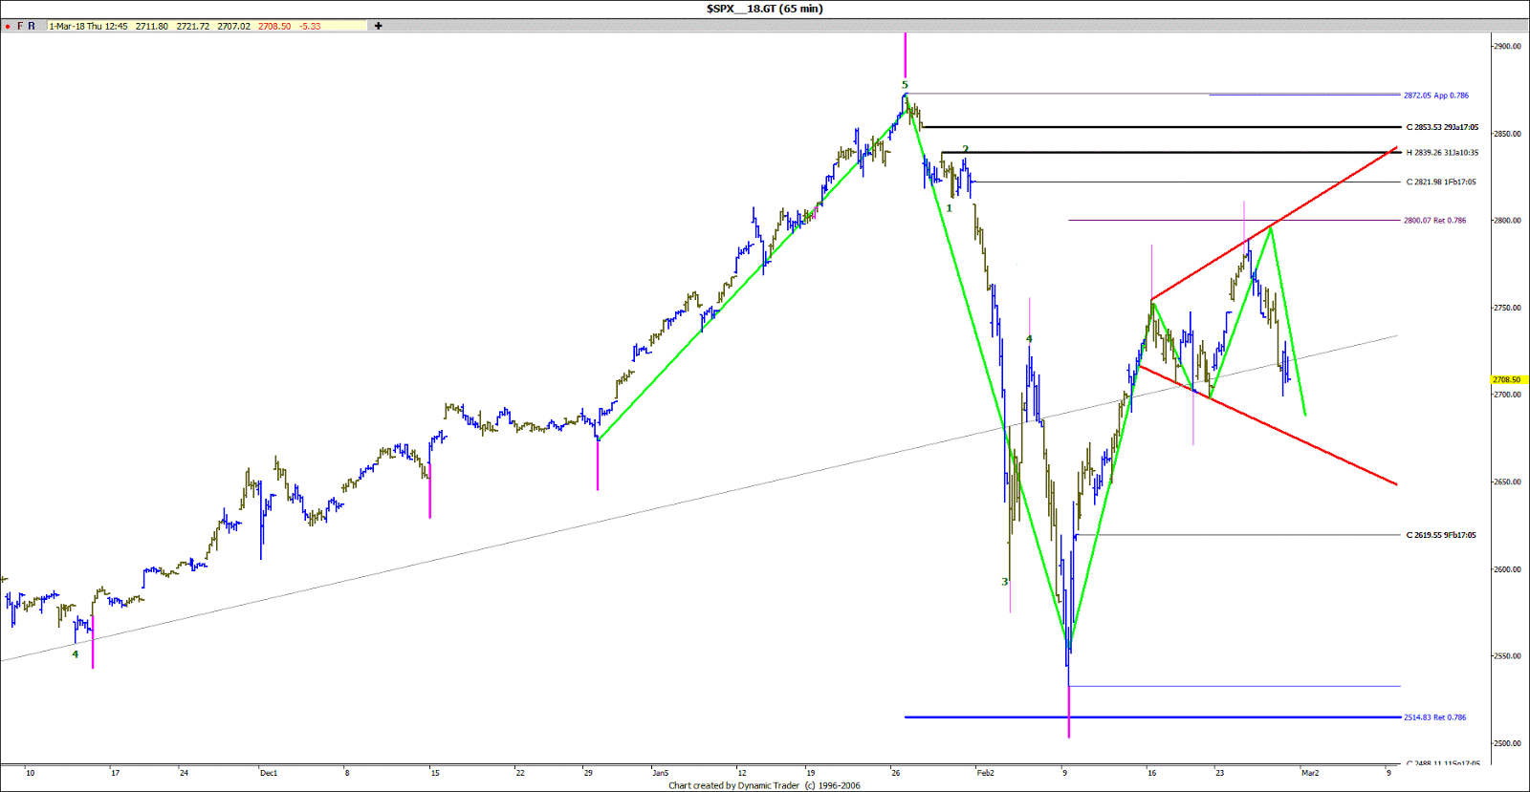1530x792 pixels.
Task: Click the 2850.00 price axis label
Action: (x=1507, y=134)
